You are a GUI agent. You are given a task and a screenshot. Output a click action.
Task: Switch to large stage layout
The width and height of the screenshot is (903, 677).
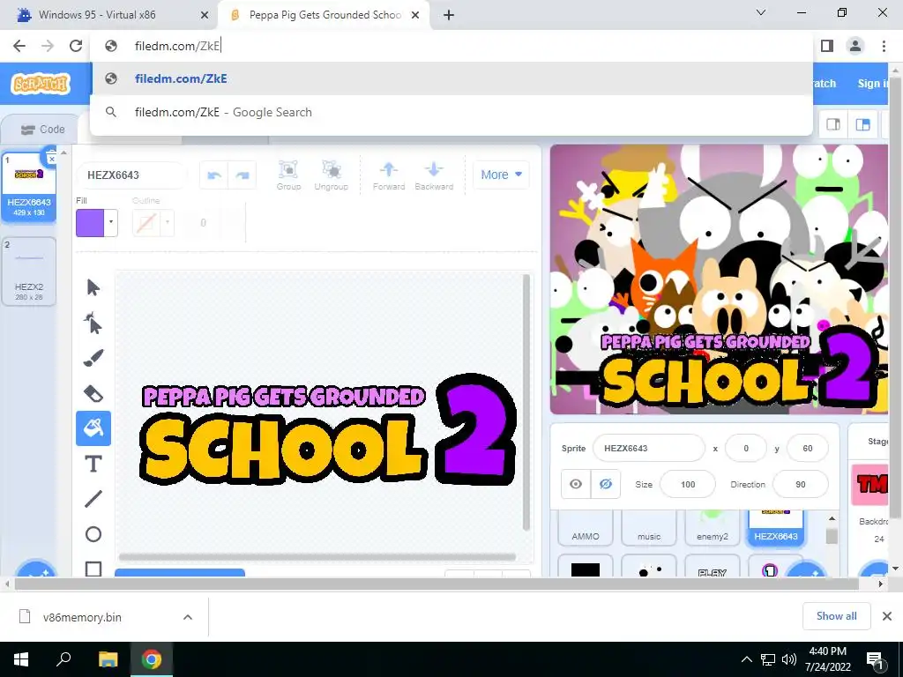pyautogui.click(x=862, y=125)
